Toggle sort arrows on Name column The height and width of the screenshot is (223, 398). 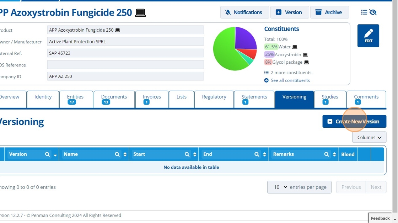125,154
